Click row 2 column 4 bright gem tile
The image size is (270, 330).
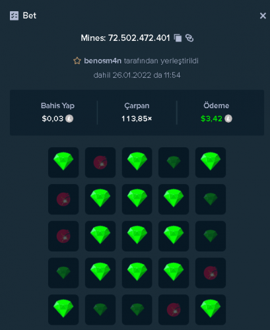pos(174,199)
